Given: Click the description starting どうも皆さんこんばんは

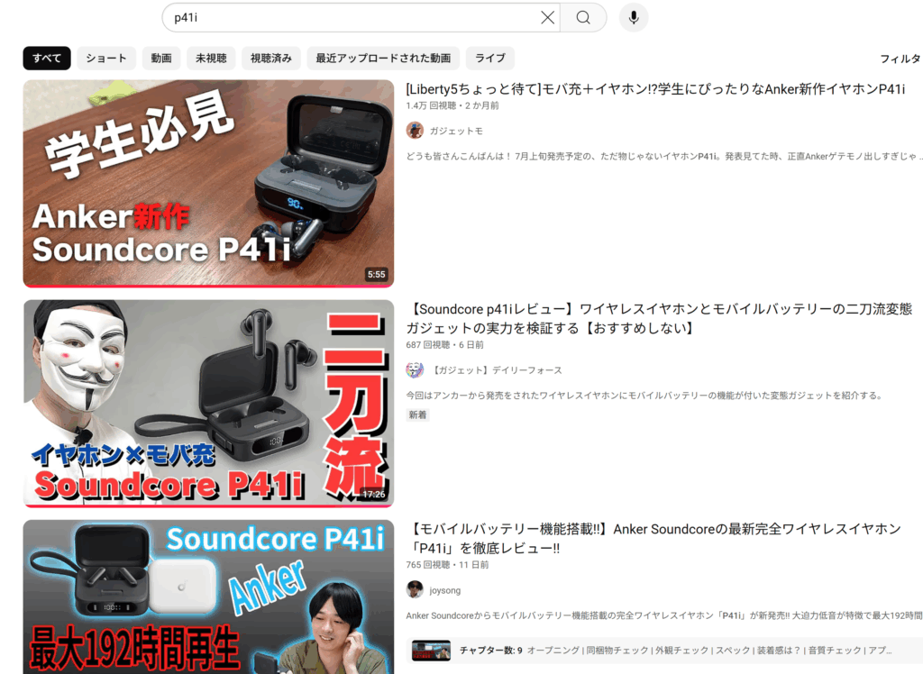Looking at the screenshot, I should click(x=664, y=156).
